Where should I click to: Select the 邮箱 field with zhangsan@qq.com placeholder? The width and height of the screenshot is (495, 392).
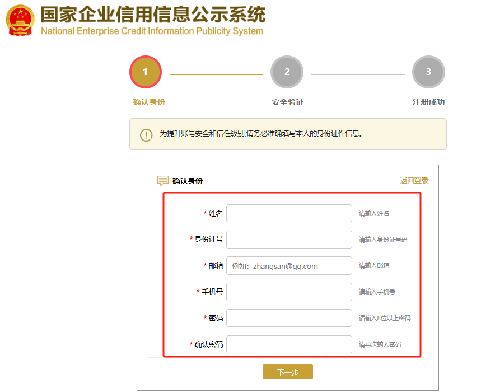[x=289, y=266]
